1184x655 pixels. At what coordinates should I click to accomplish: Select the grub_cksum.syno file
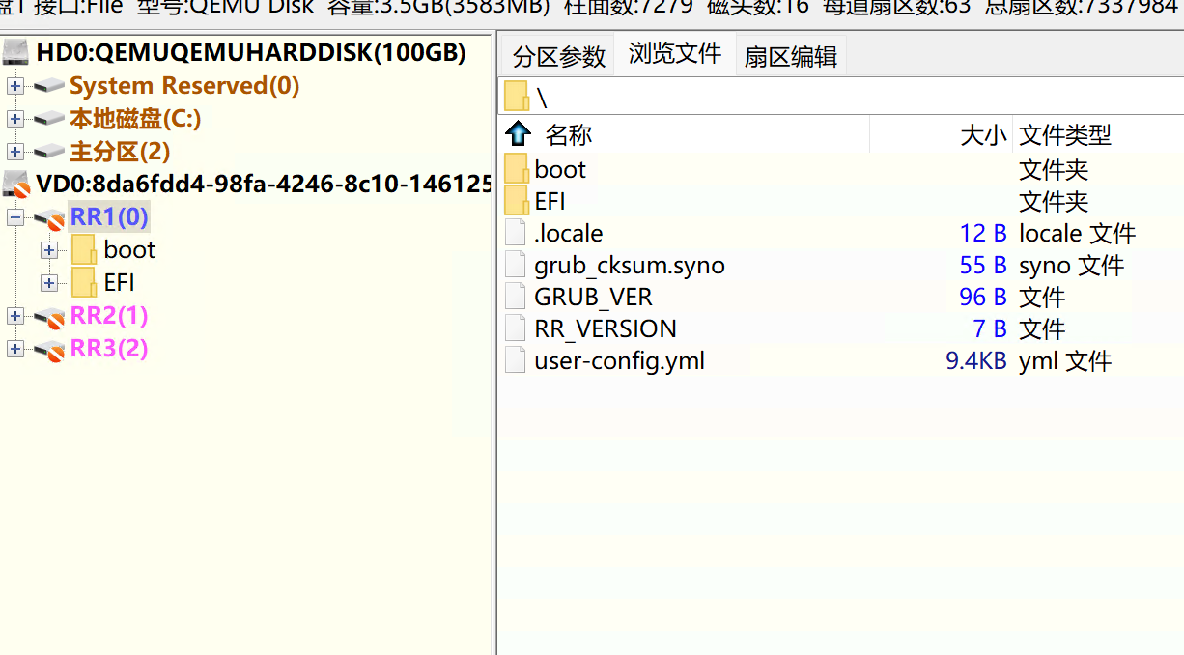coord(629,265)
